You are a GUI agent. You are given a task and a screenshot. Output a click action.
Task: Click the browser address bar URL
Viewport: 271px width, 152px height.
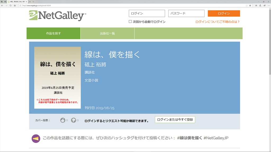click(37, 6)
